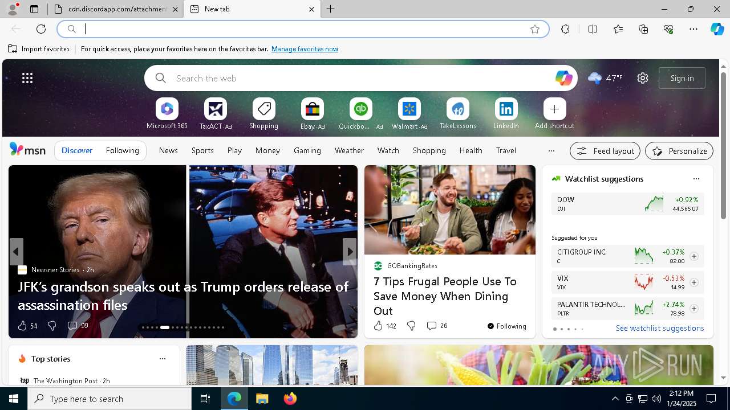Add Palantir Technologies to watchlist

tap(693, 309)
